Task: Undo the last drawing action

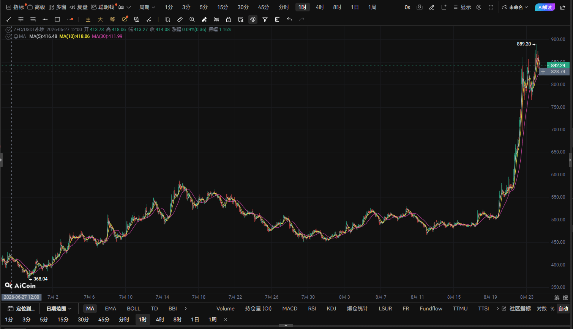Action: pyautogui.click(x=289, y=19)
